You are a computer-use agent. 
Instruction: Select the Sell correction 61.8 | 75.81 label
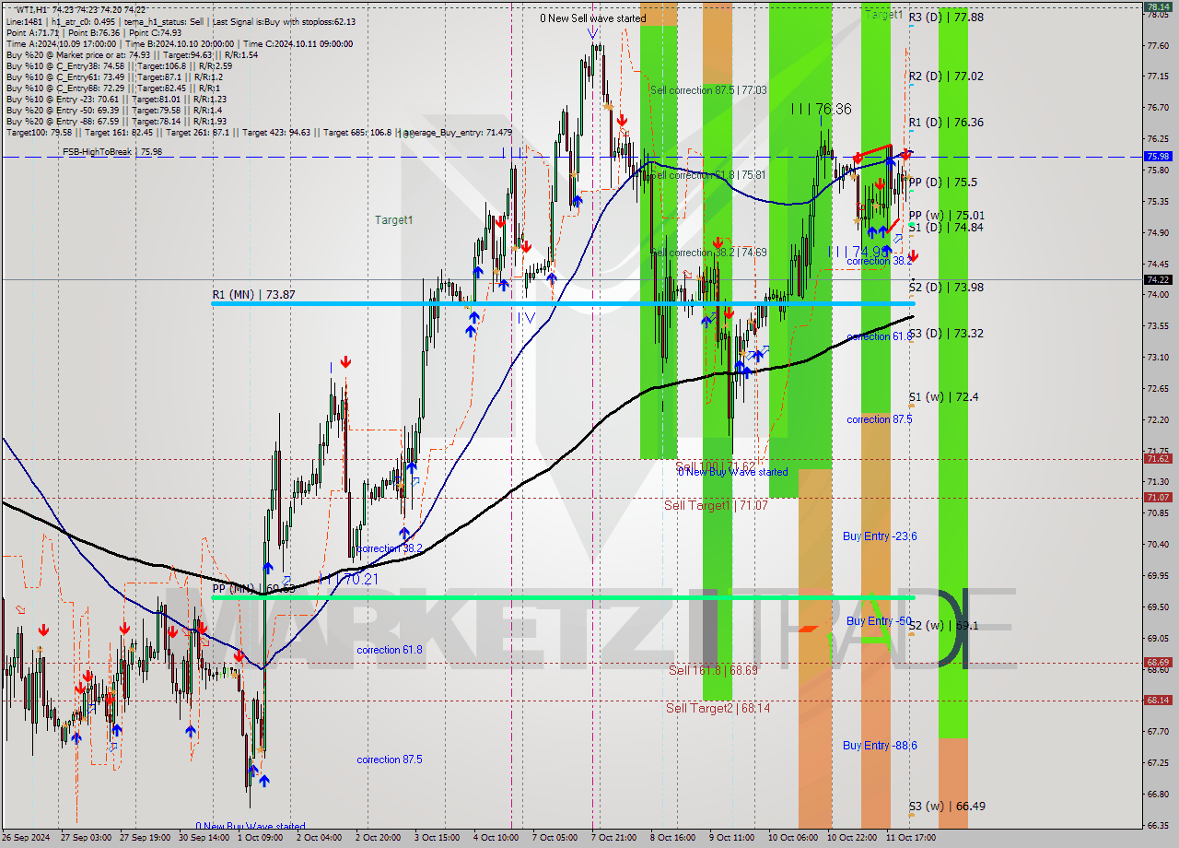point(707,175)
